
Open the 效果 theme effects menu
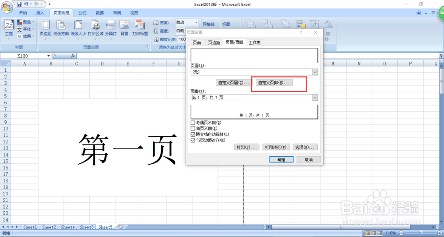[25, 36]
